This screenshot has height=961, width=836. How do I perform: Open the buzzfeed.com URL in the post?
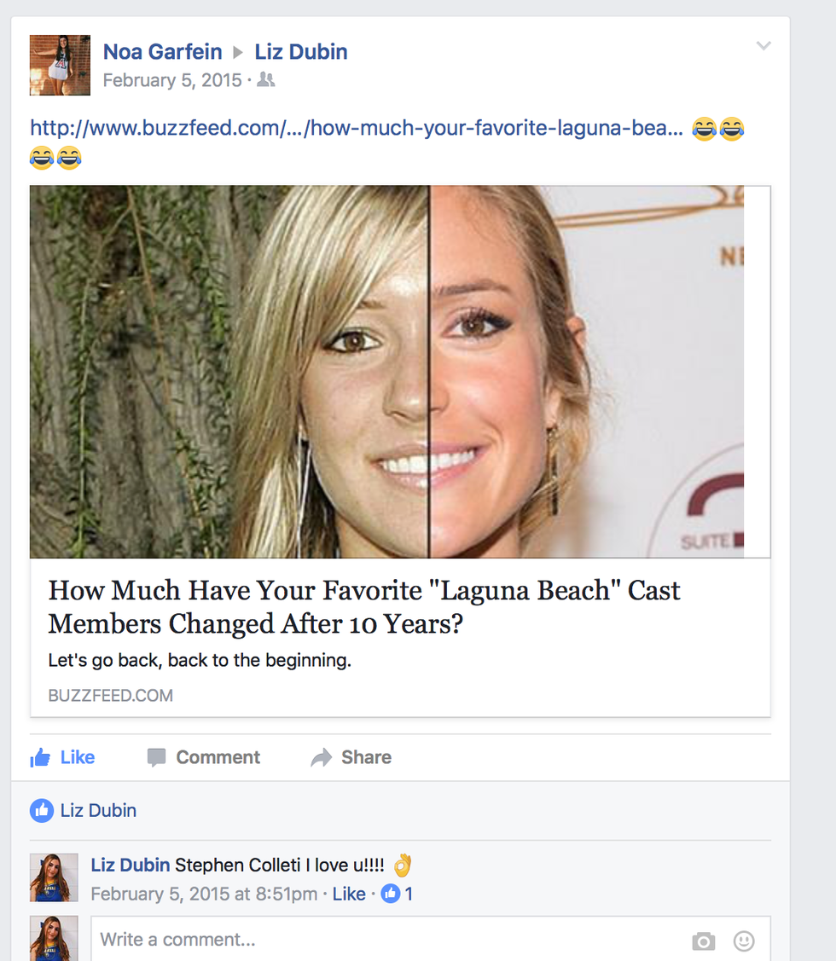coord(356,129)
